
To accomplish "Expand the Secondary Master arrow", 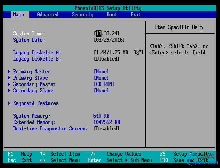I will tap(9, 84).
